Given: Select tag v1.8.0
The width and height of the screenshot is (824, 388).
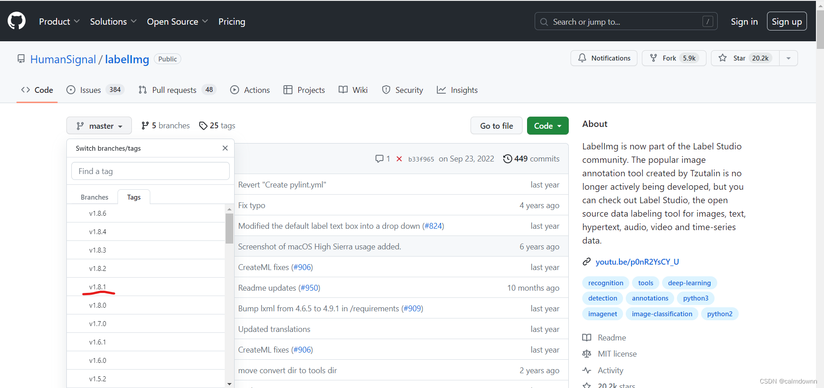Looking at the screenshot, I should 146,305.
